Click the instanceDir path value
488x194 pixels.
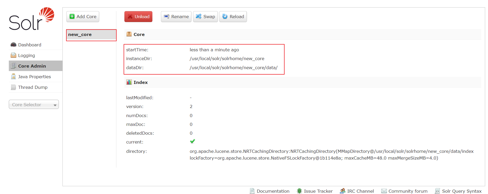pyautogui.click(x=227, y=59)
